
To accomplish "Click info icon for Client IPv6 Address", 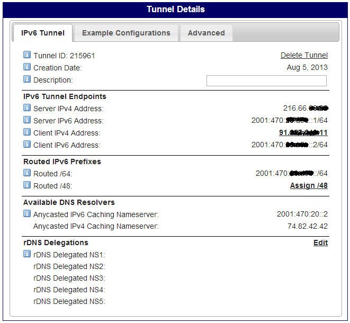I will (x=27, y=145).
